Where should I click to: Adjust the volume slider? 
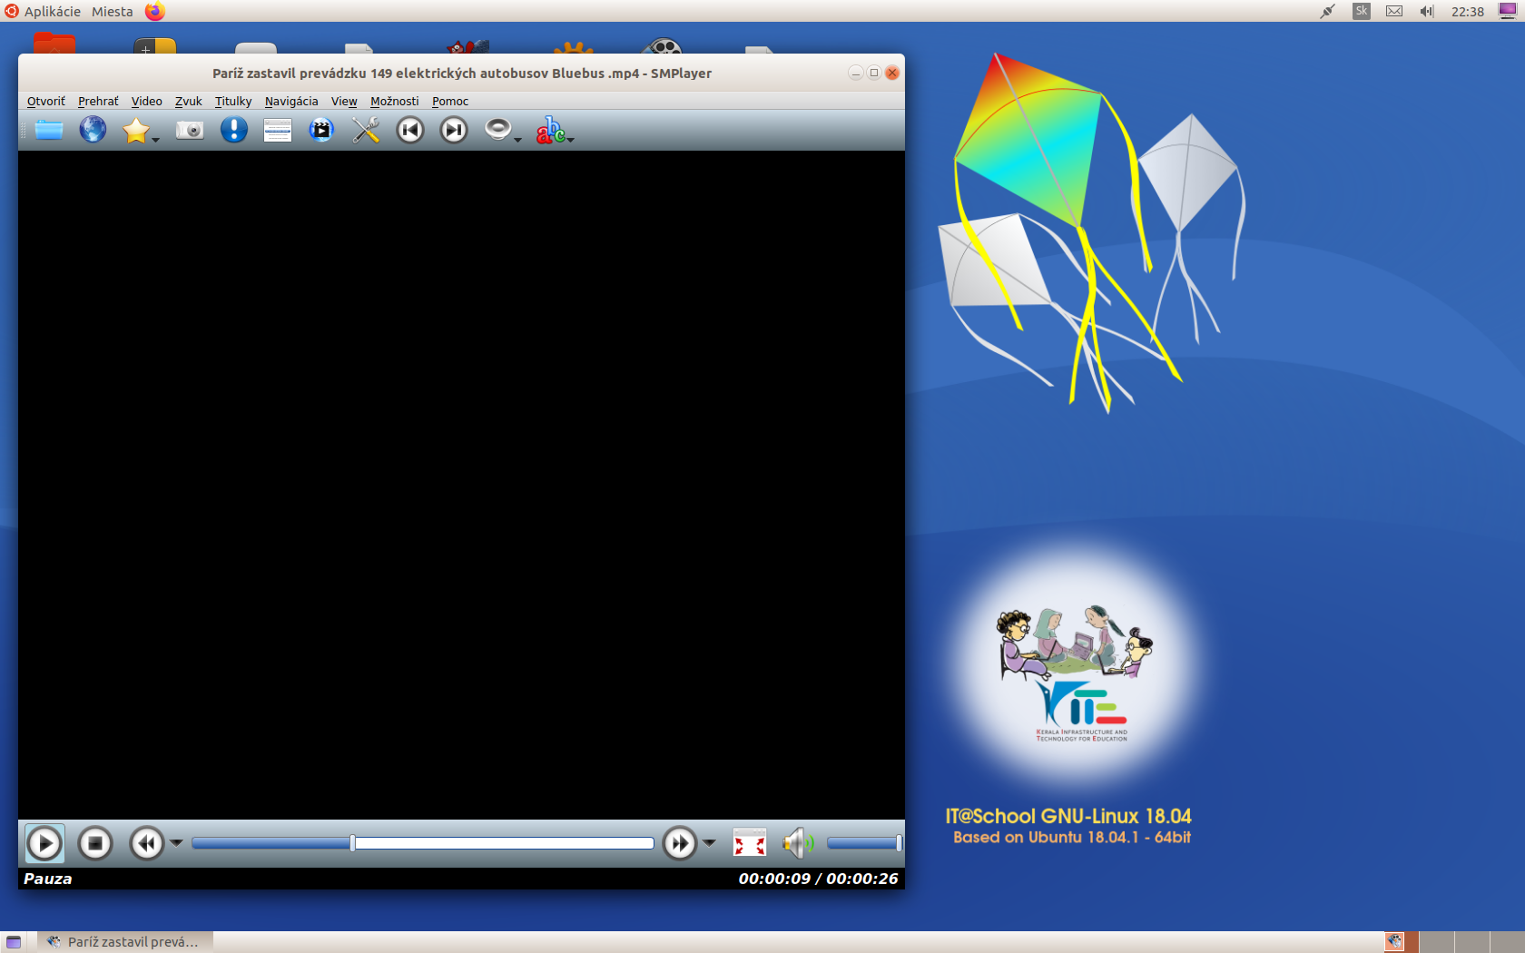(864, 843)
